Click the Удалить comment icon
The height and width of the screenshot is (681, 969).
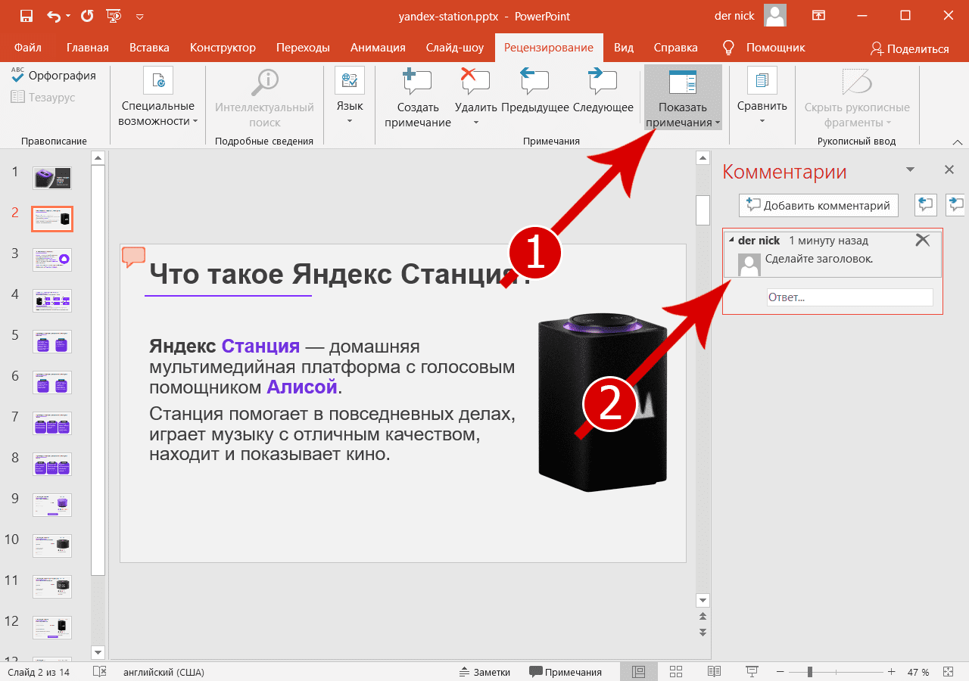coord(475,81)
